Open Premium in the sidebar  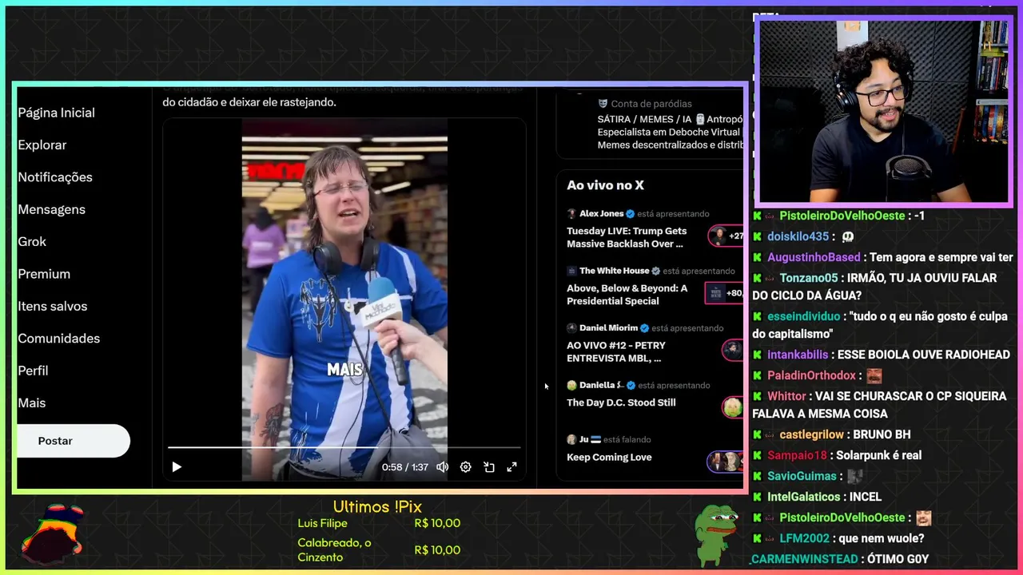(44, 274)
